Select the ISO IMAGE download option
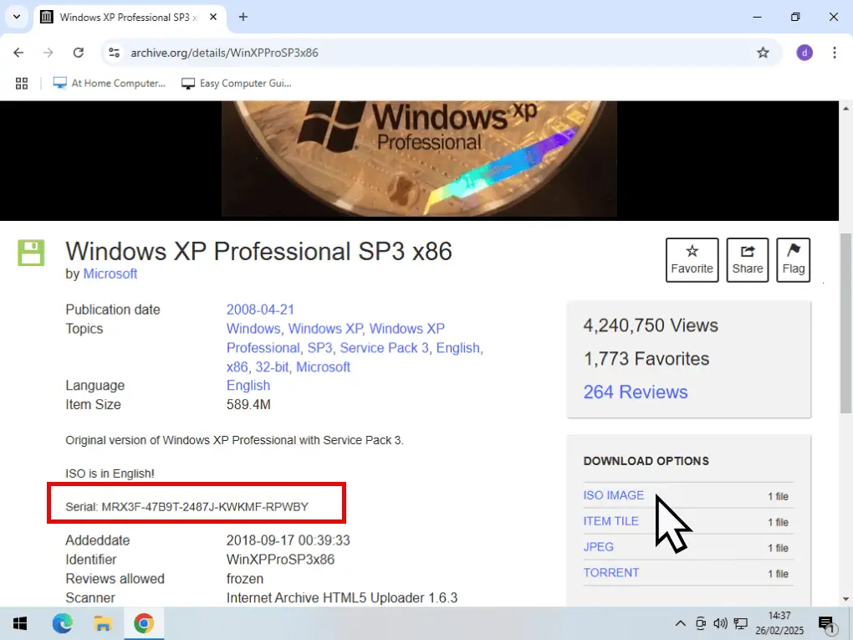 tap(613, 495)
